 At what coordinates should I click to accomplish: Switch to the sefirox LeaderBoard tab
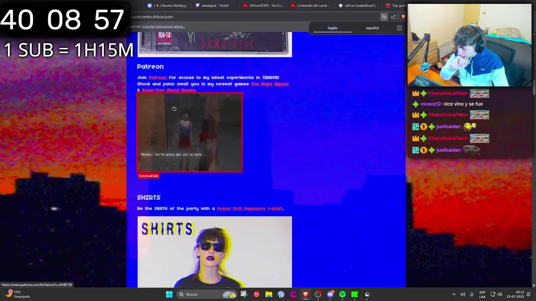[358, 5]
